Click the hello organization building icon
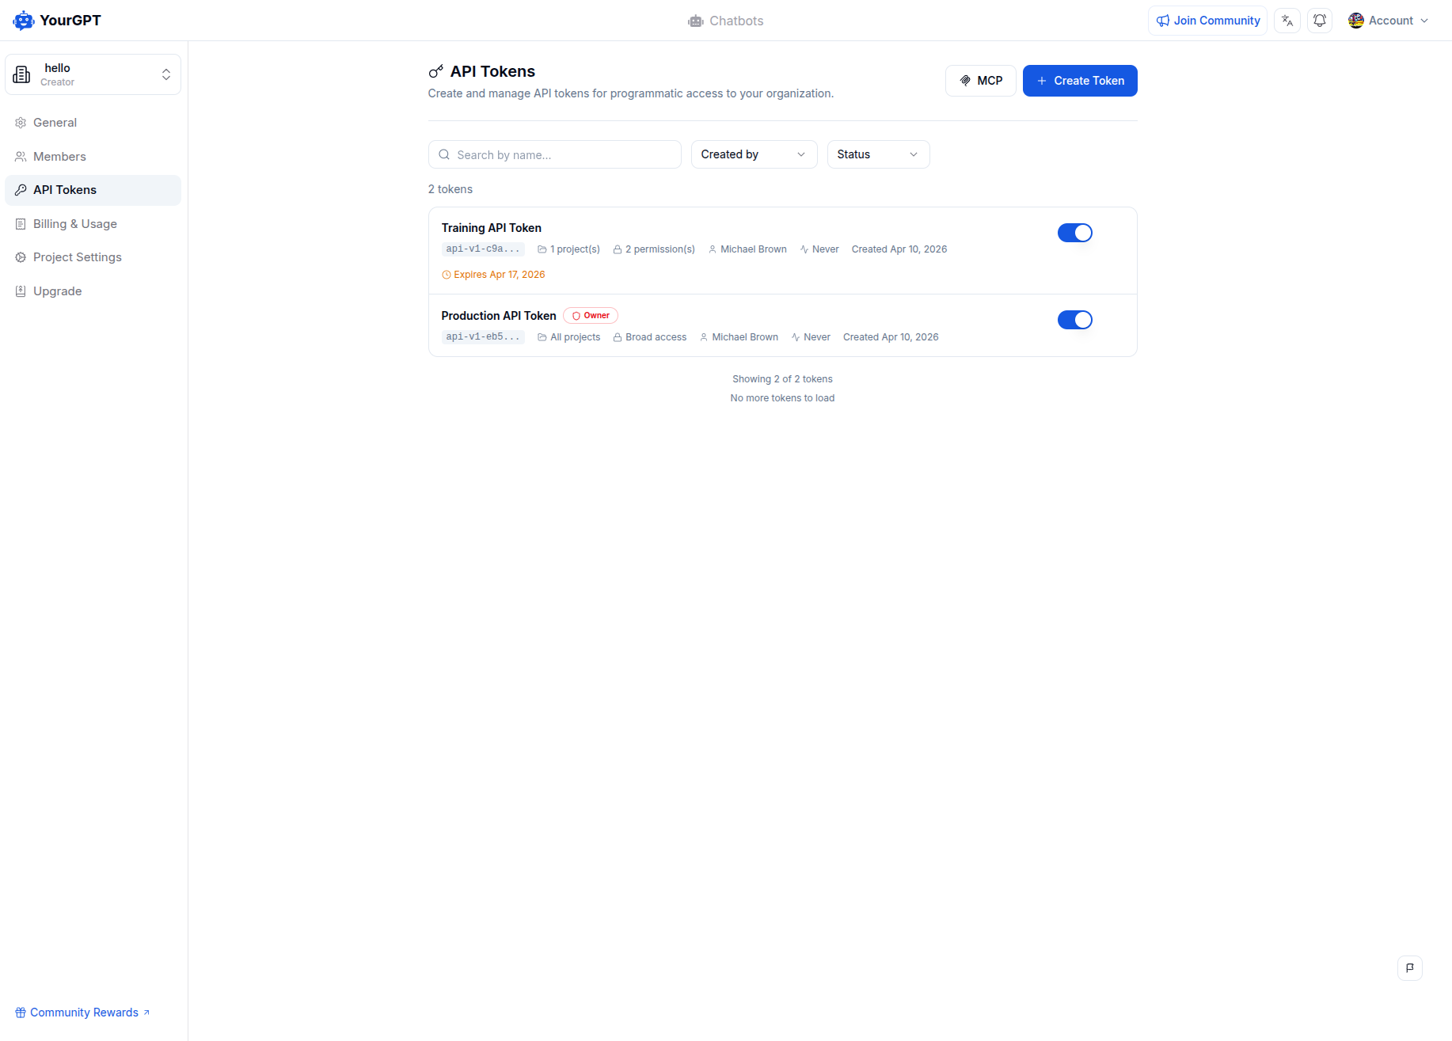Viewport: 1452px width, 1041px height. point(22,74)
